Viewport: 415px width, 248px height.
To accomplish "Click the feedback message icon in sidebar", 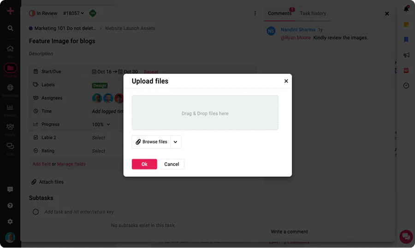I will pyautogui.click(x=10, y=189).
